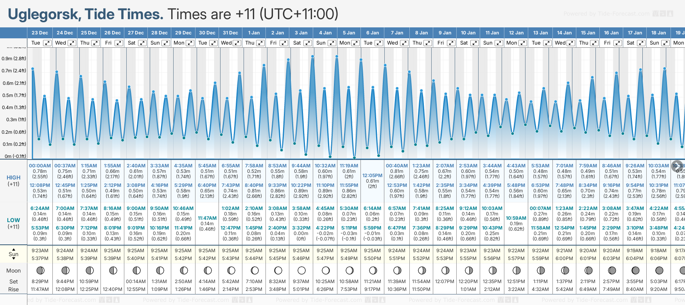Open the expanded view for Thu 1 Jan
The height and width of the screenshot is (305, 685).
click(260, 43)
